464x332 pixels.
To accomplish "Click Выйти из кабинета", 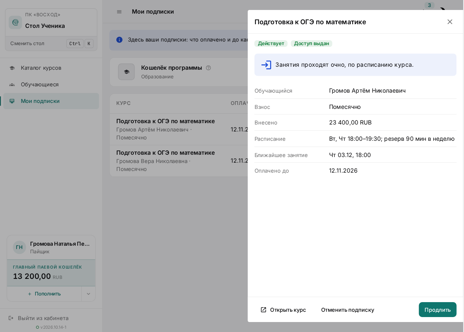I will pos(43,318).
